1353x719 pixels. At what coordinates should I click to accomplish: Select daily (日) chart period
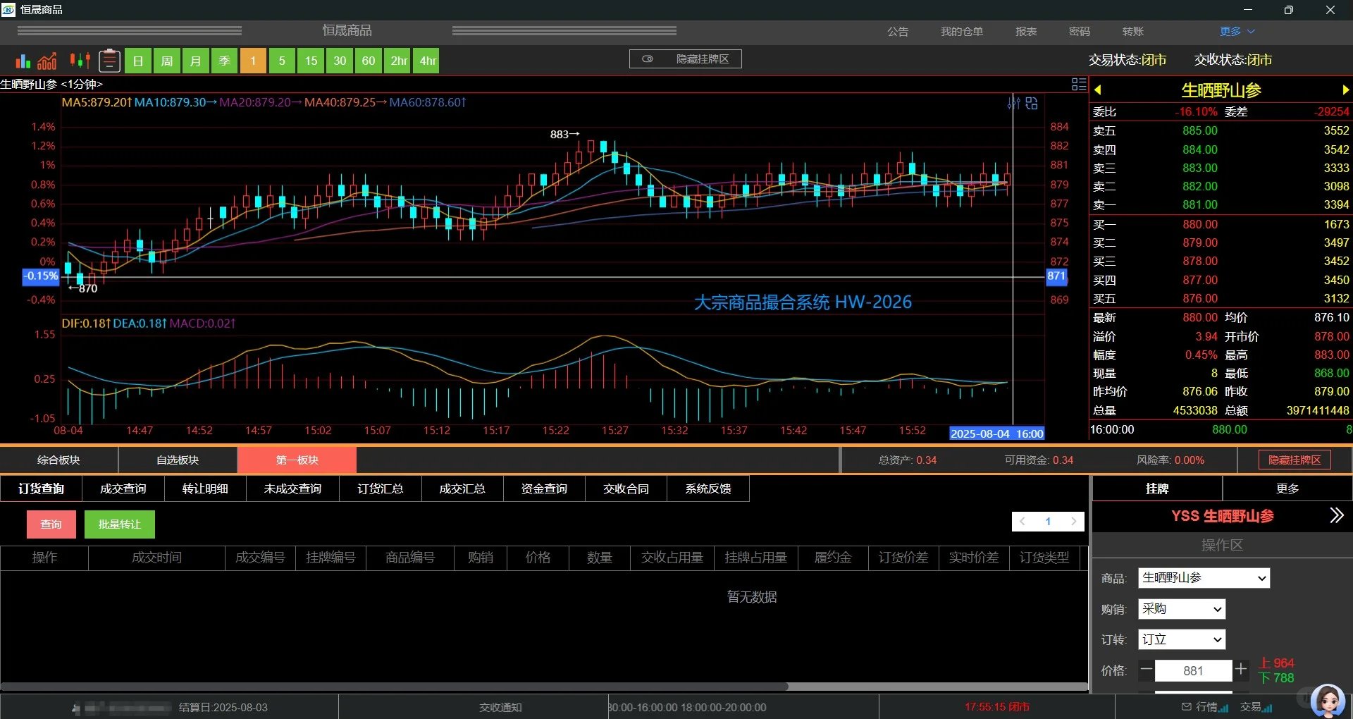138,61
